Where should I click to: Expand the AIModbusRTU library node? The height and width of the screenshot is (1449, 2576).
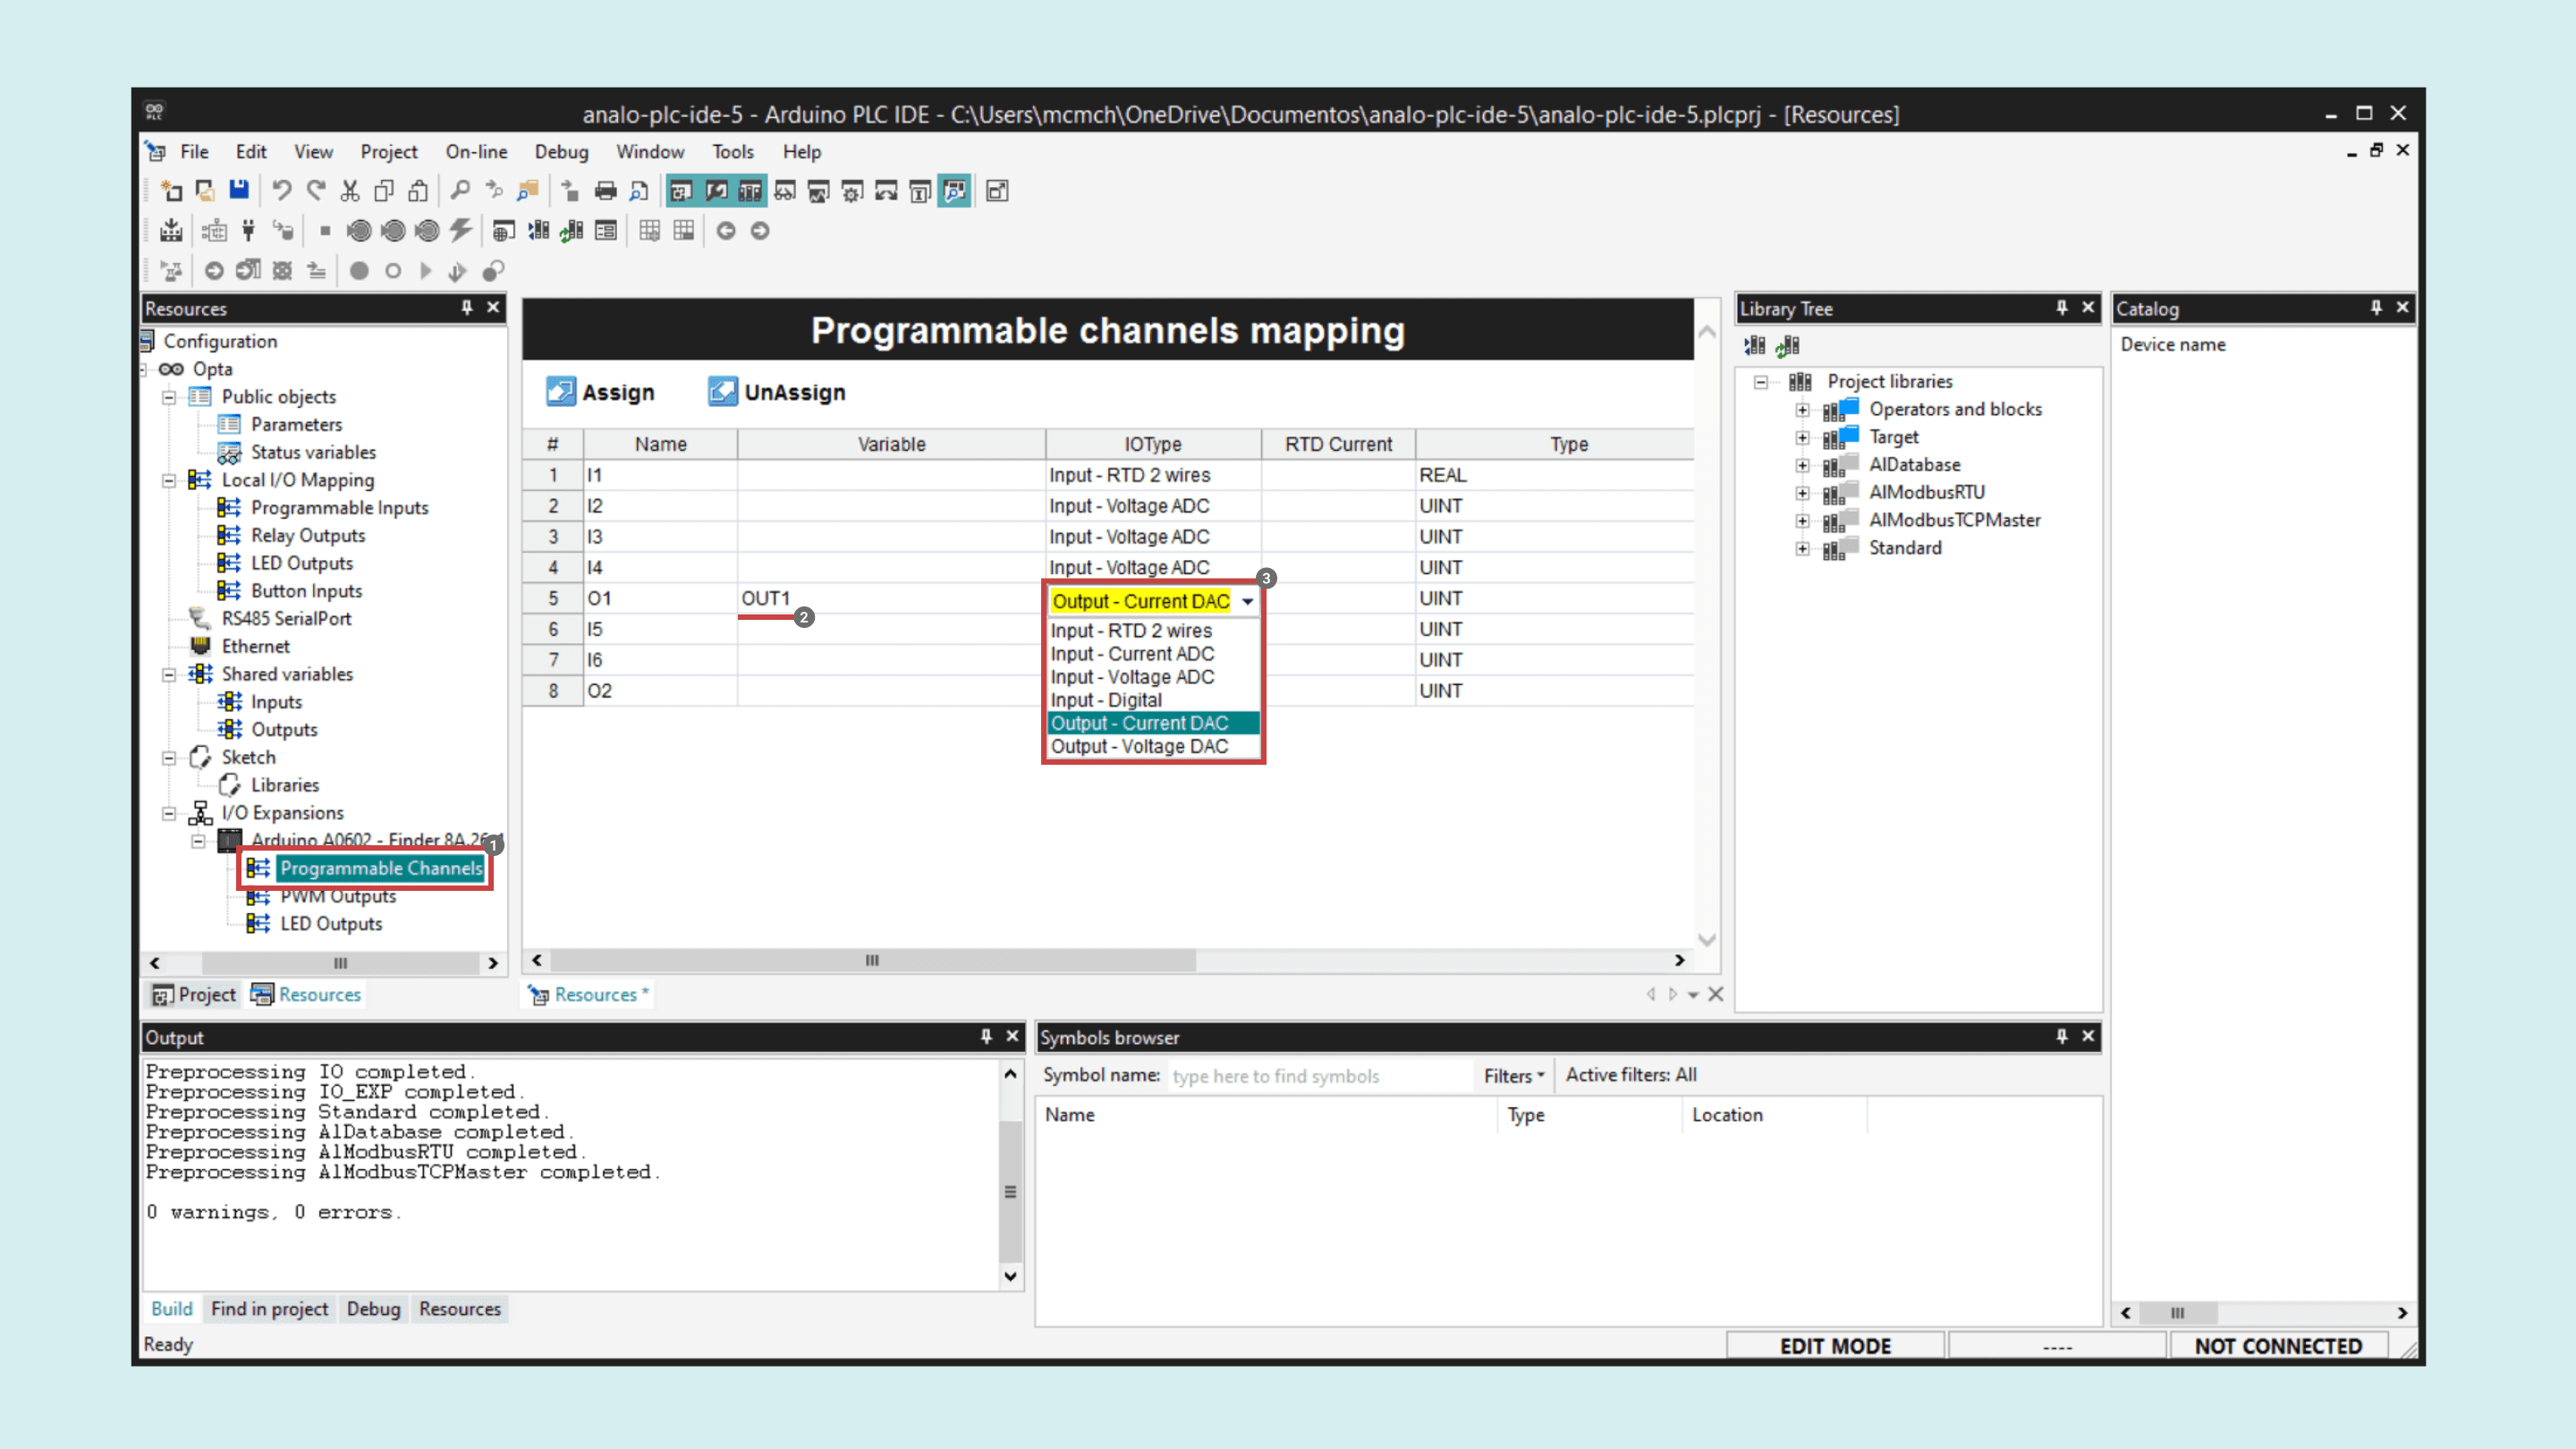tap(1802, 492)
